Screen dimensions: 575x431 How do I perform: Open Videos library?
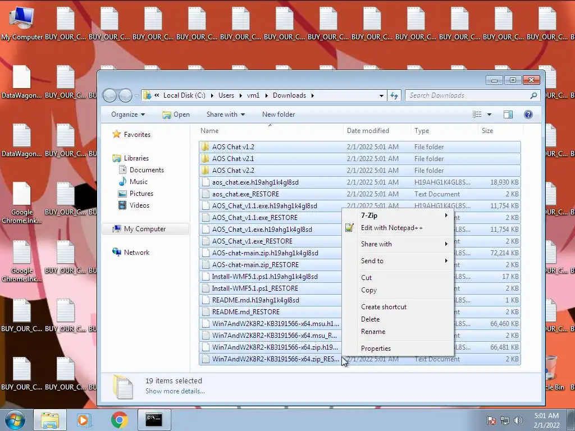point(139,205)
